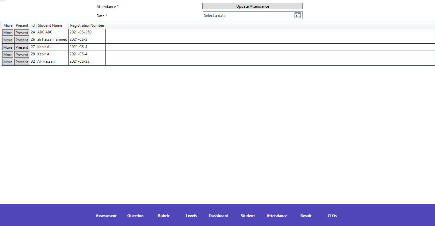Click registration number 2021-CS-33
Screen dimensions: 435x226
pos(87,62)
